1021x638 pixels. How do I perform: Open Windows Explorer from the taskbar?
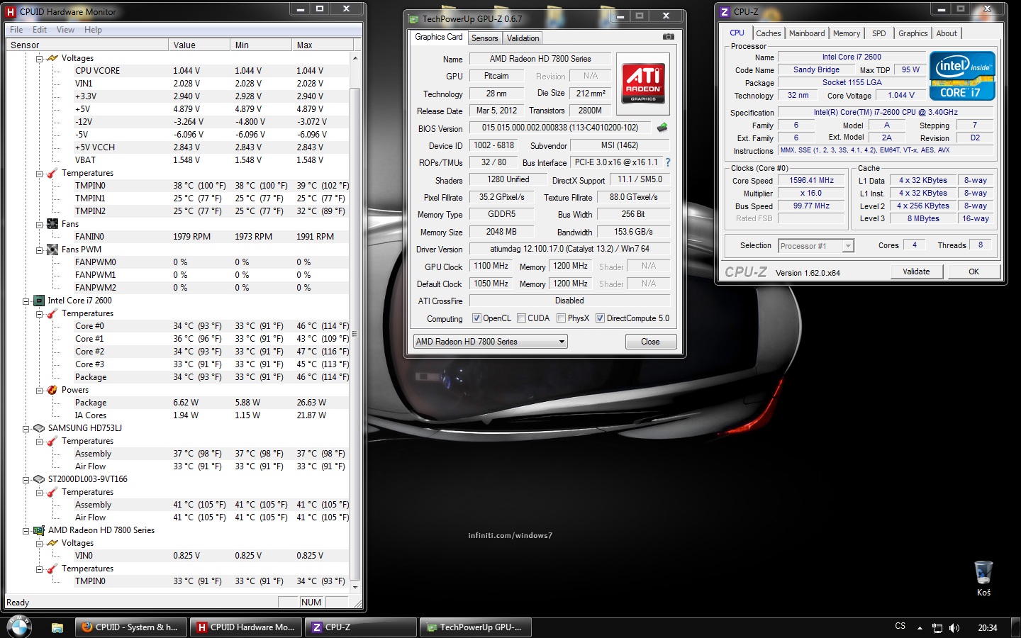[57, 627]
